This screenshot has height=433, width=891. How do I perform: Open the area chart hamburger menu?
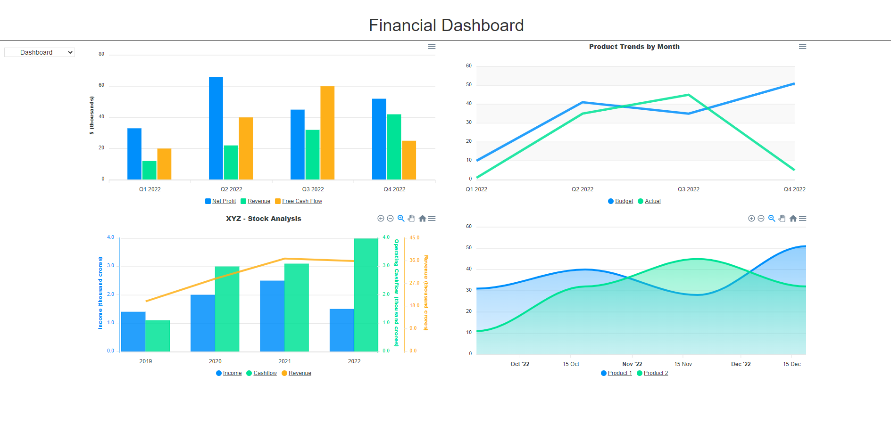coord(802,219)
